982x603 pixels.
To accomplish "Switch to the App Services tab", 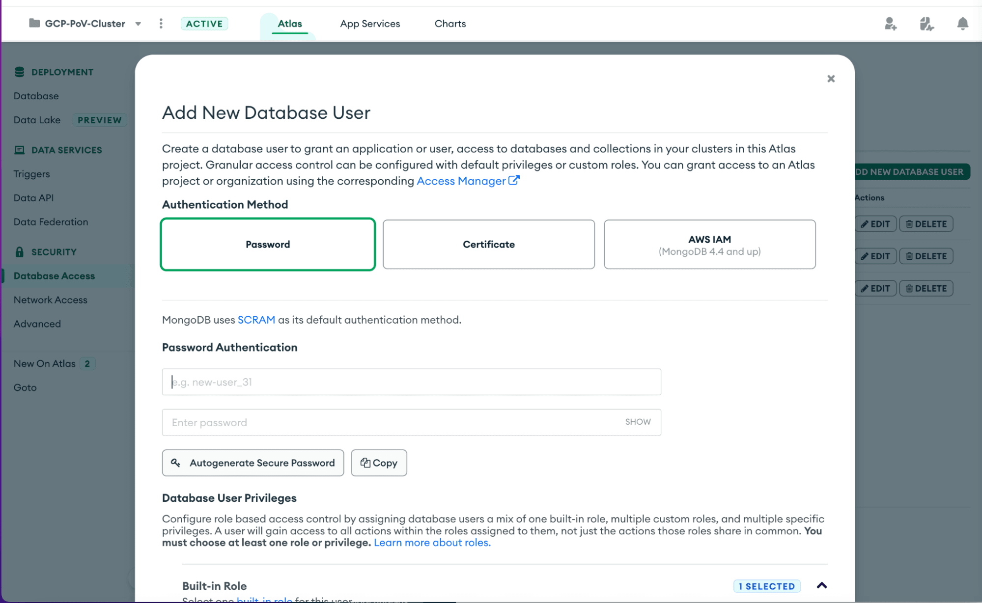I will (370, 24).
